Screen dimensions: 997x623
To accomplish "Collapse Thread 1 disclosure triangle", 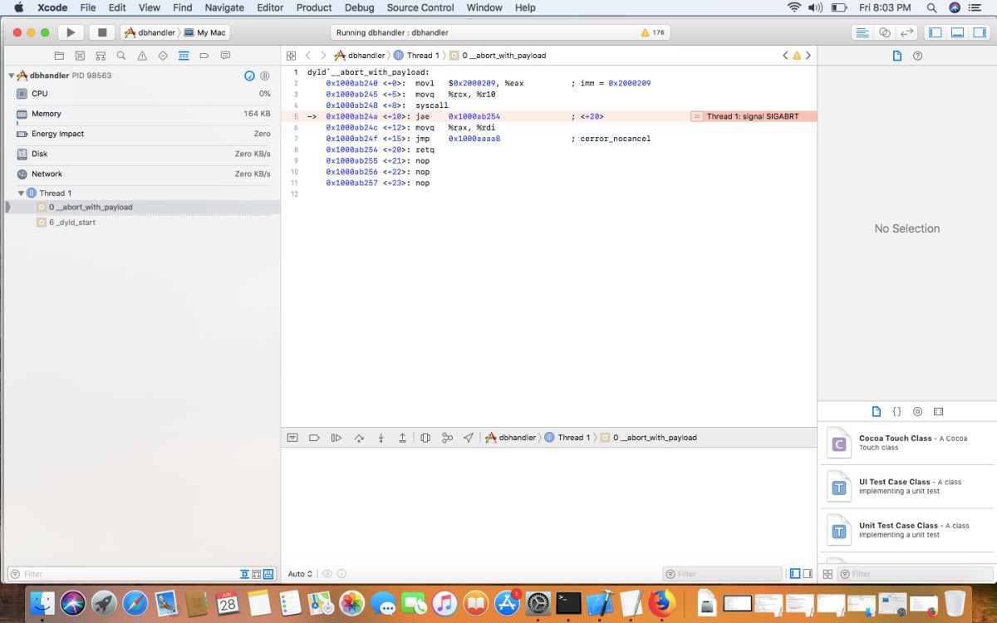I will (x=21, y=193).
